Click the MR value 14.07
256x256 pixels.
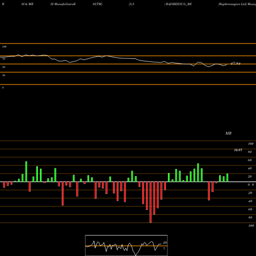[x=238, y=150]
